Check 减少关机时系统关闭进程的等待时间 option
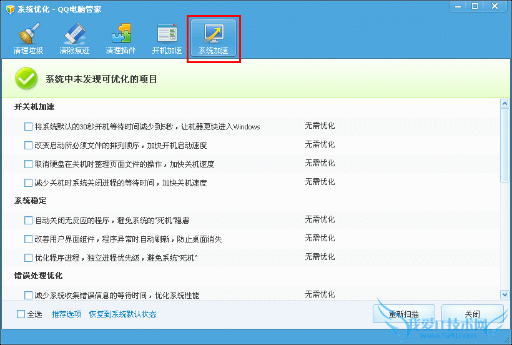 coord(28,182)
